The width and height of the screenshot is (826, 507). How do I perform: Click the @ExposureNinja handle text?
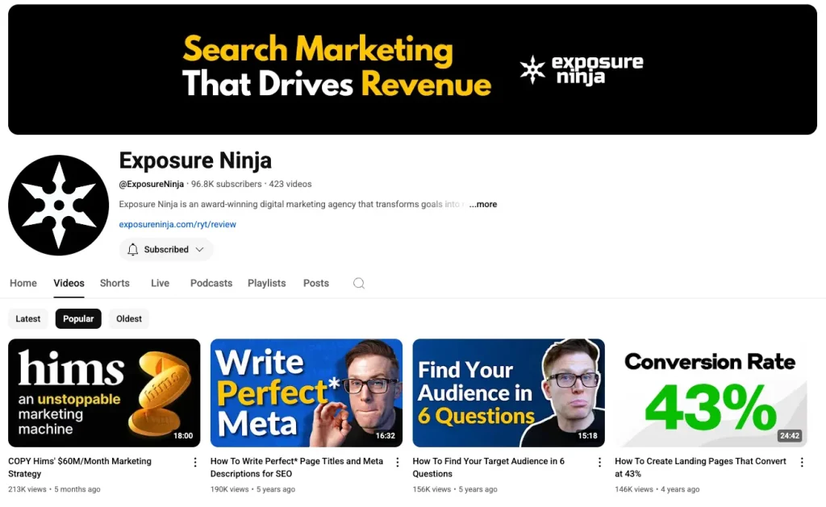click(x=151, y=185)
